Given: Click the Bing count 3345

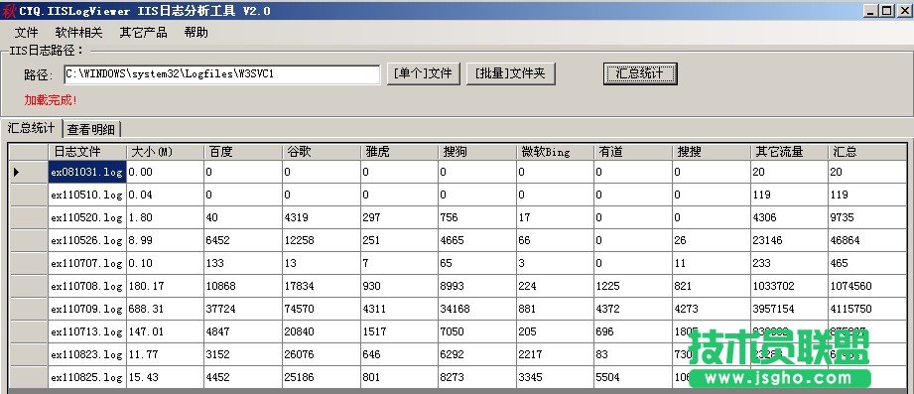Looking at the screenshot, I should pos(555,377).
